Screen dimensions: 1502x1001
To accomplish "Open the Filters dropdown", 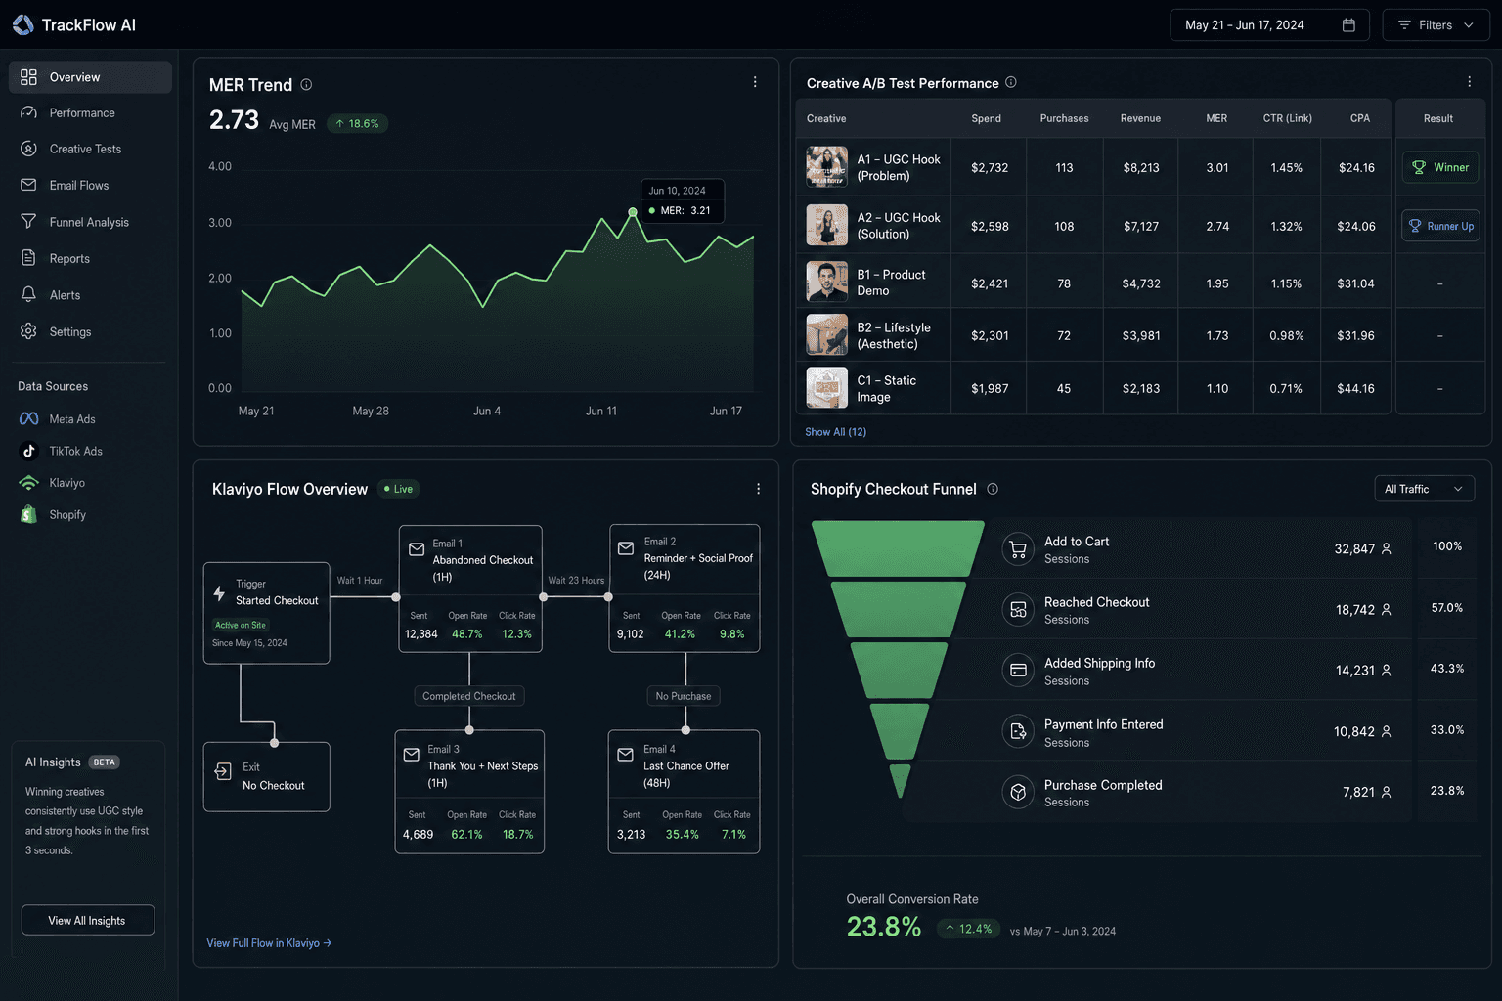I will coord(1436,25).
